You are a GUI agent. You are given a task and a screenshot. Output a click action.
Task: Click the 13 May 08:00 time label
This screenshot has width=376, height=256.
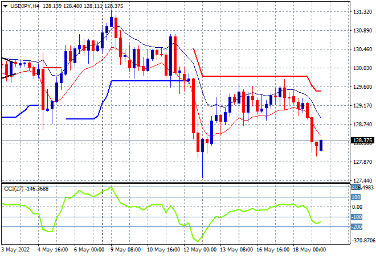click(236, 250)
